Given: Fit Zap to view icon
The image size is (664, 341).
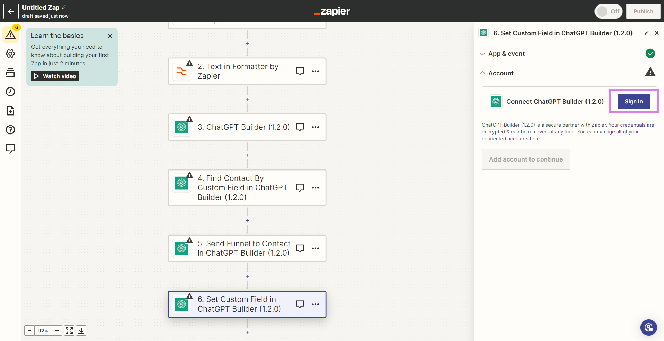Looking at the screenshot, I should pyautogui.click(x=69, y=331).
